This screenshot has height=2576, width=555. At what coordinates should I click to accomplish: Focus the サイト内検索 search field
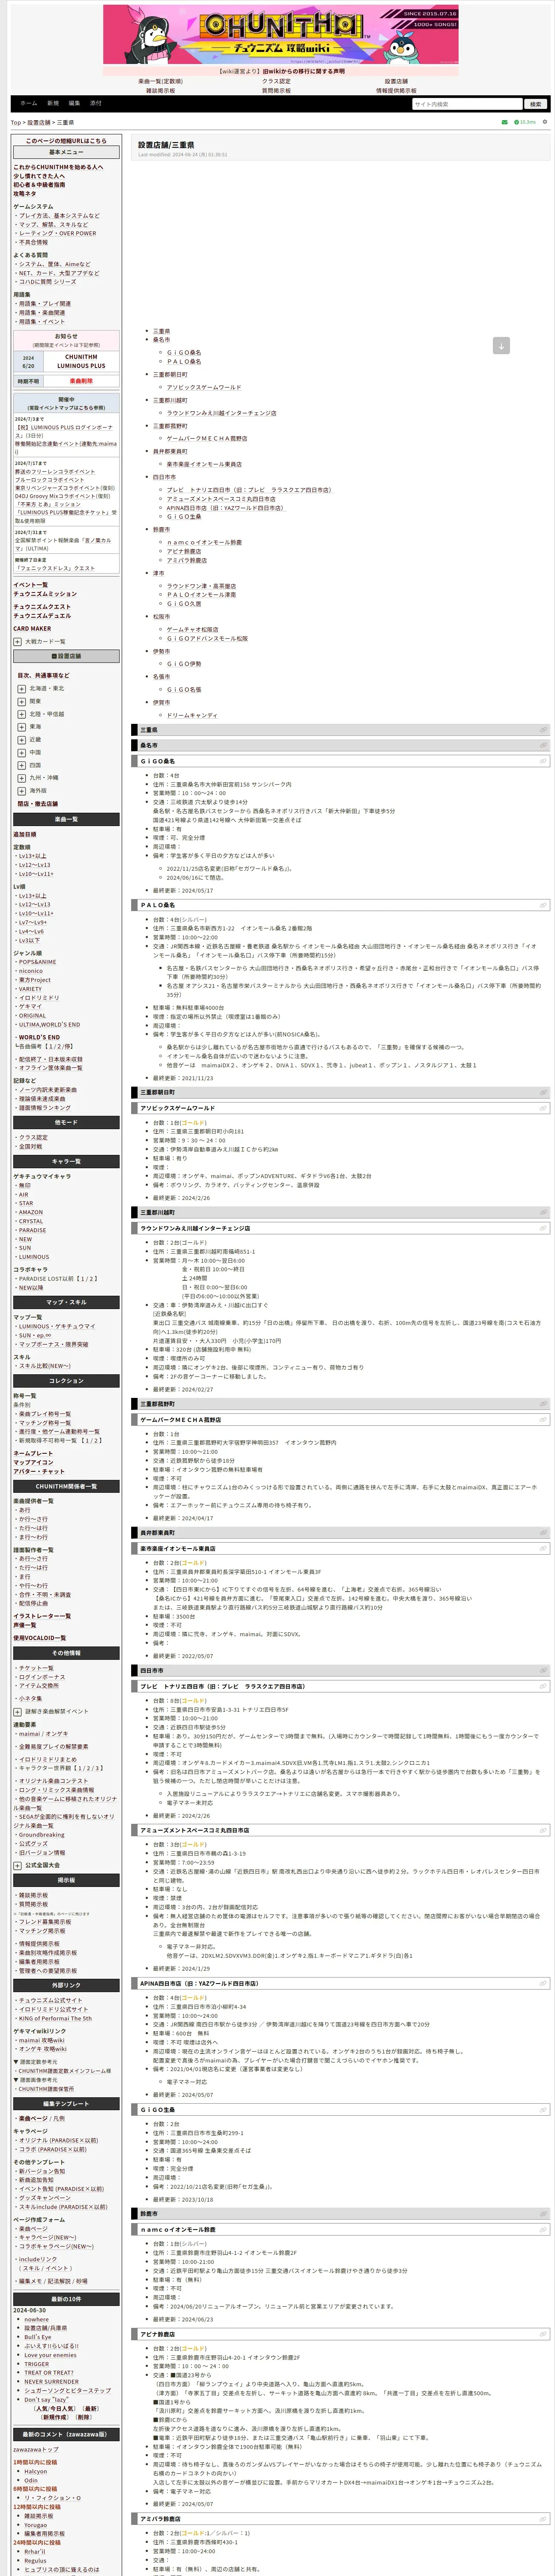[467, 104]
